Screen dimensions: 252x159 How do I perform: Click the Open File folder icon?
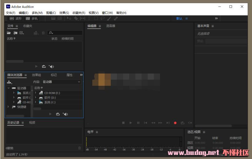(9, 33)
